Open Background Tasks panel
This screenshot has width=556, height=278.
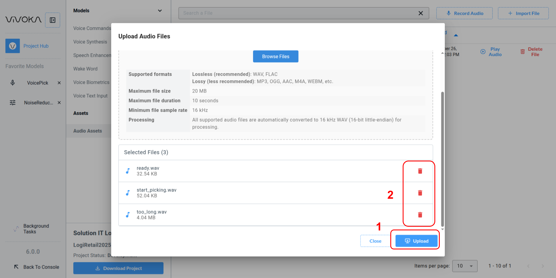pyautogui.click(x=36, y=229)
